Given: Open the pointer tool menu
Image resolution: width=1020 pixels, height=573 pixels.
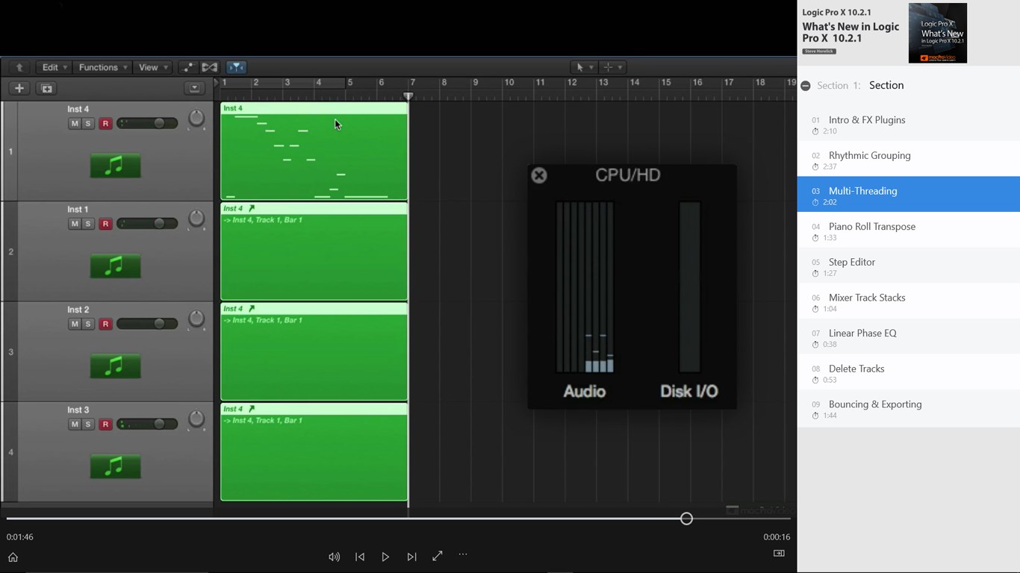Looking at the screenshot, I should [x=583, y=67].
